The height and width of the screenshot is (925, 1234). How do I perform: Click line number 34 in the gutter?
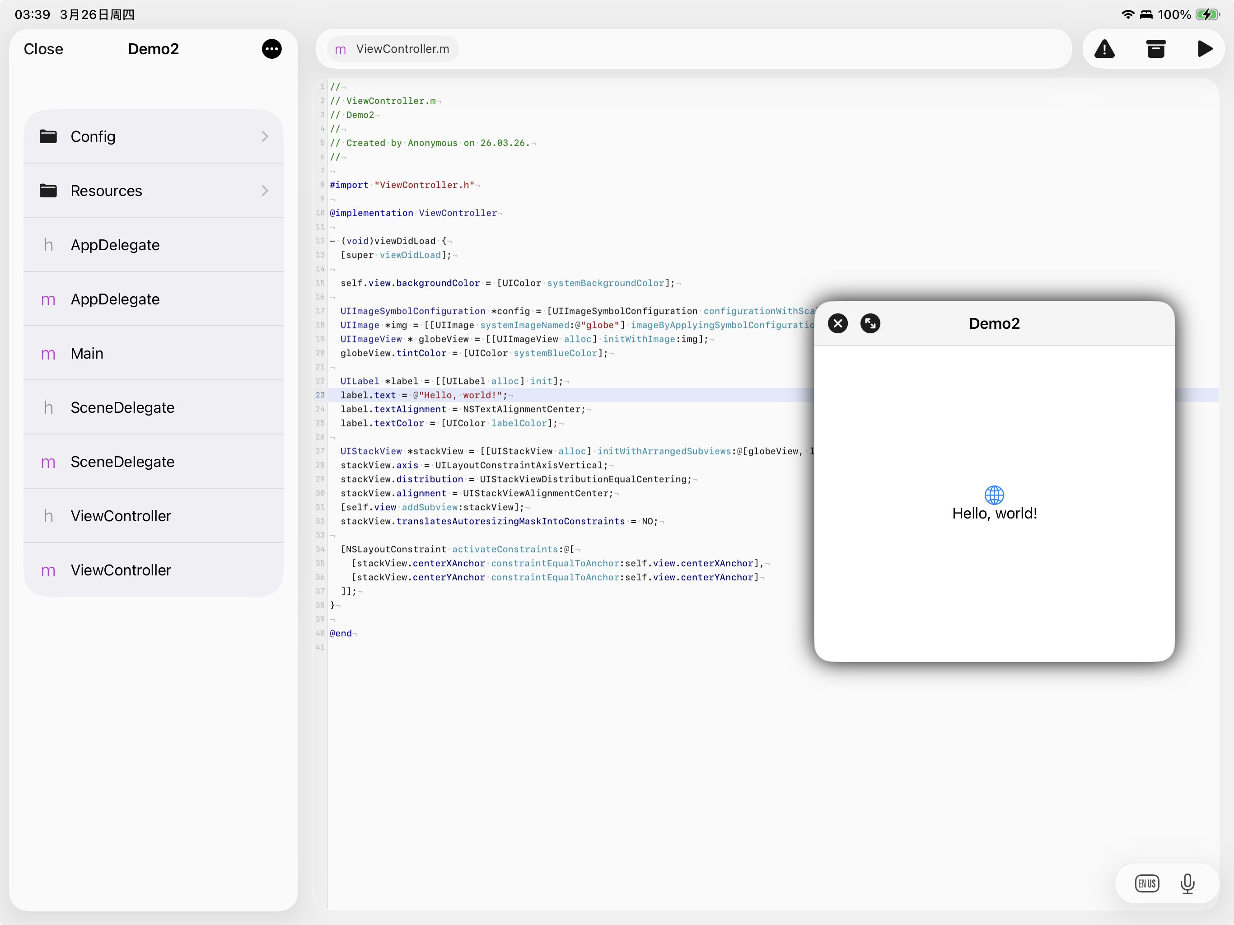(x=320, y=549)
